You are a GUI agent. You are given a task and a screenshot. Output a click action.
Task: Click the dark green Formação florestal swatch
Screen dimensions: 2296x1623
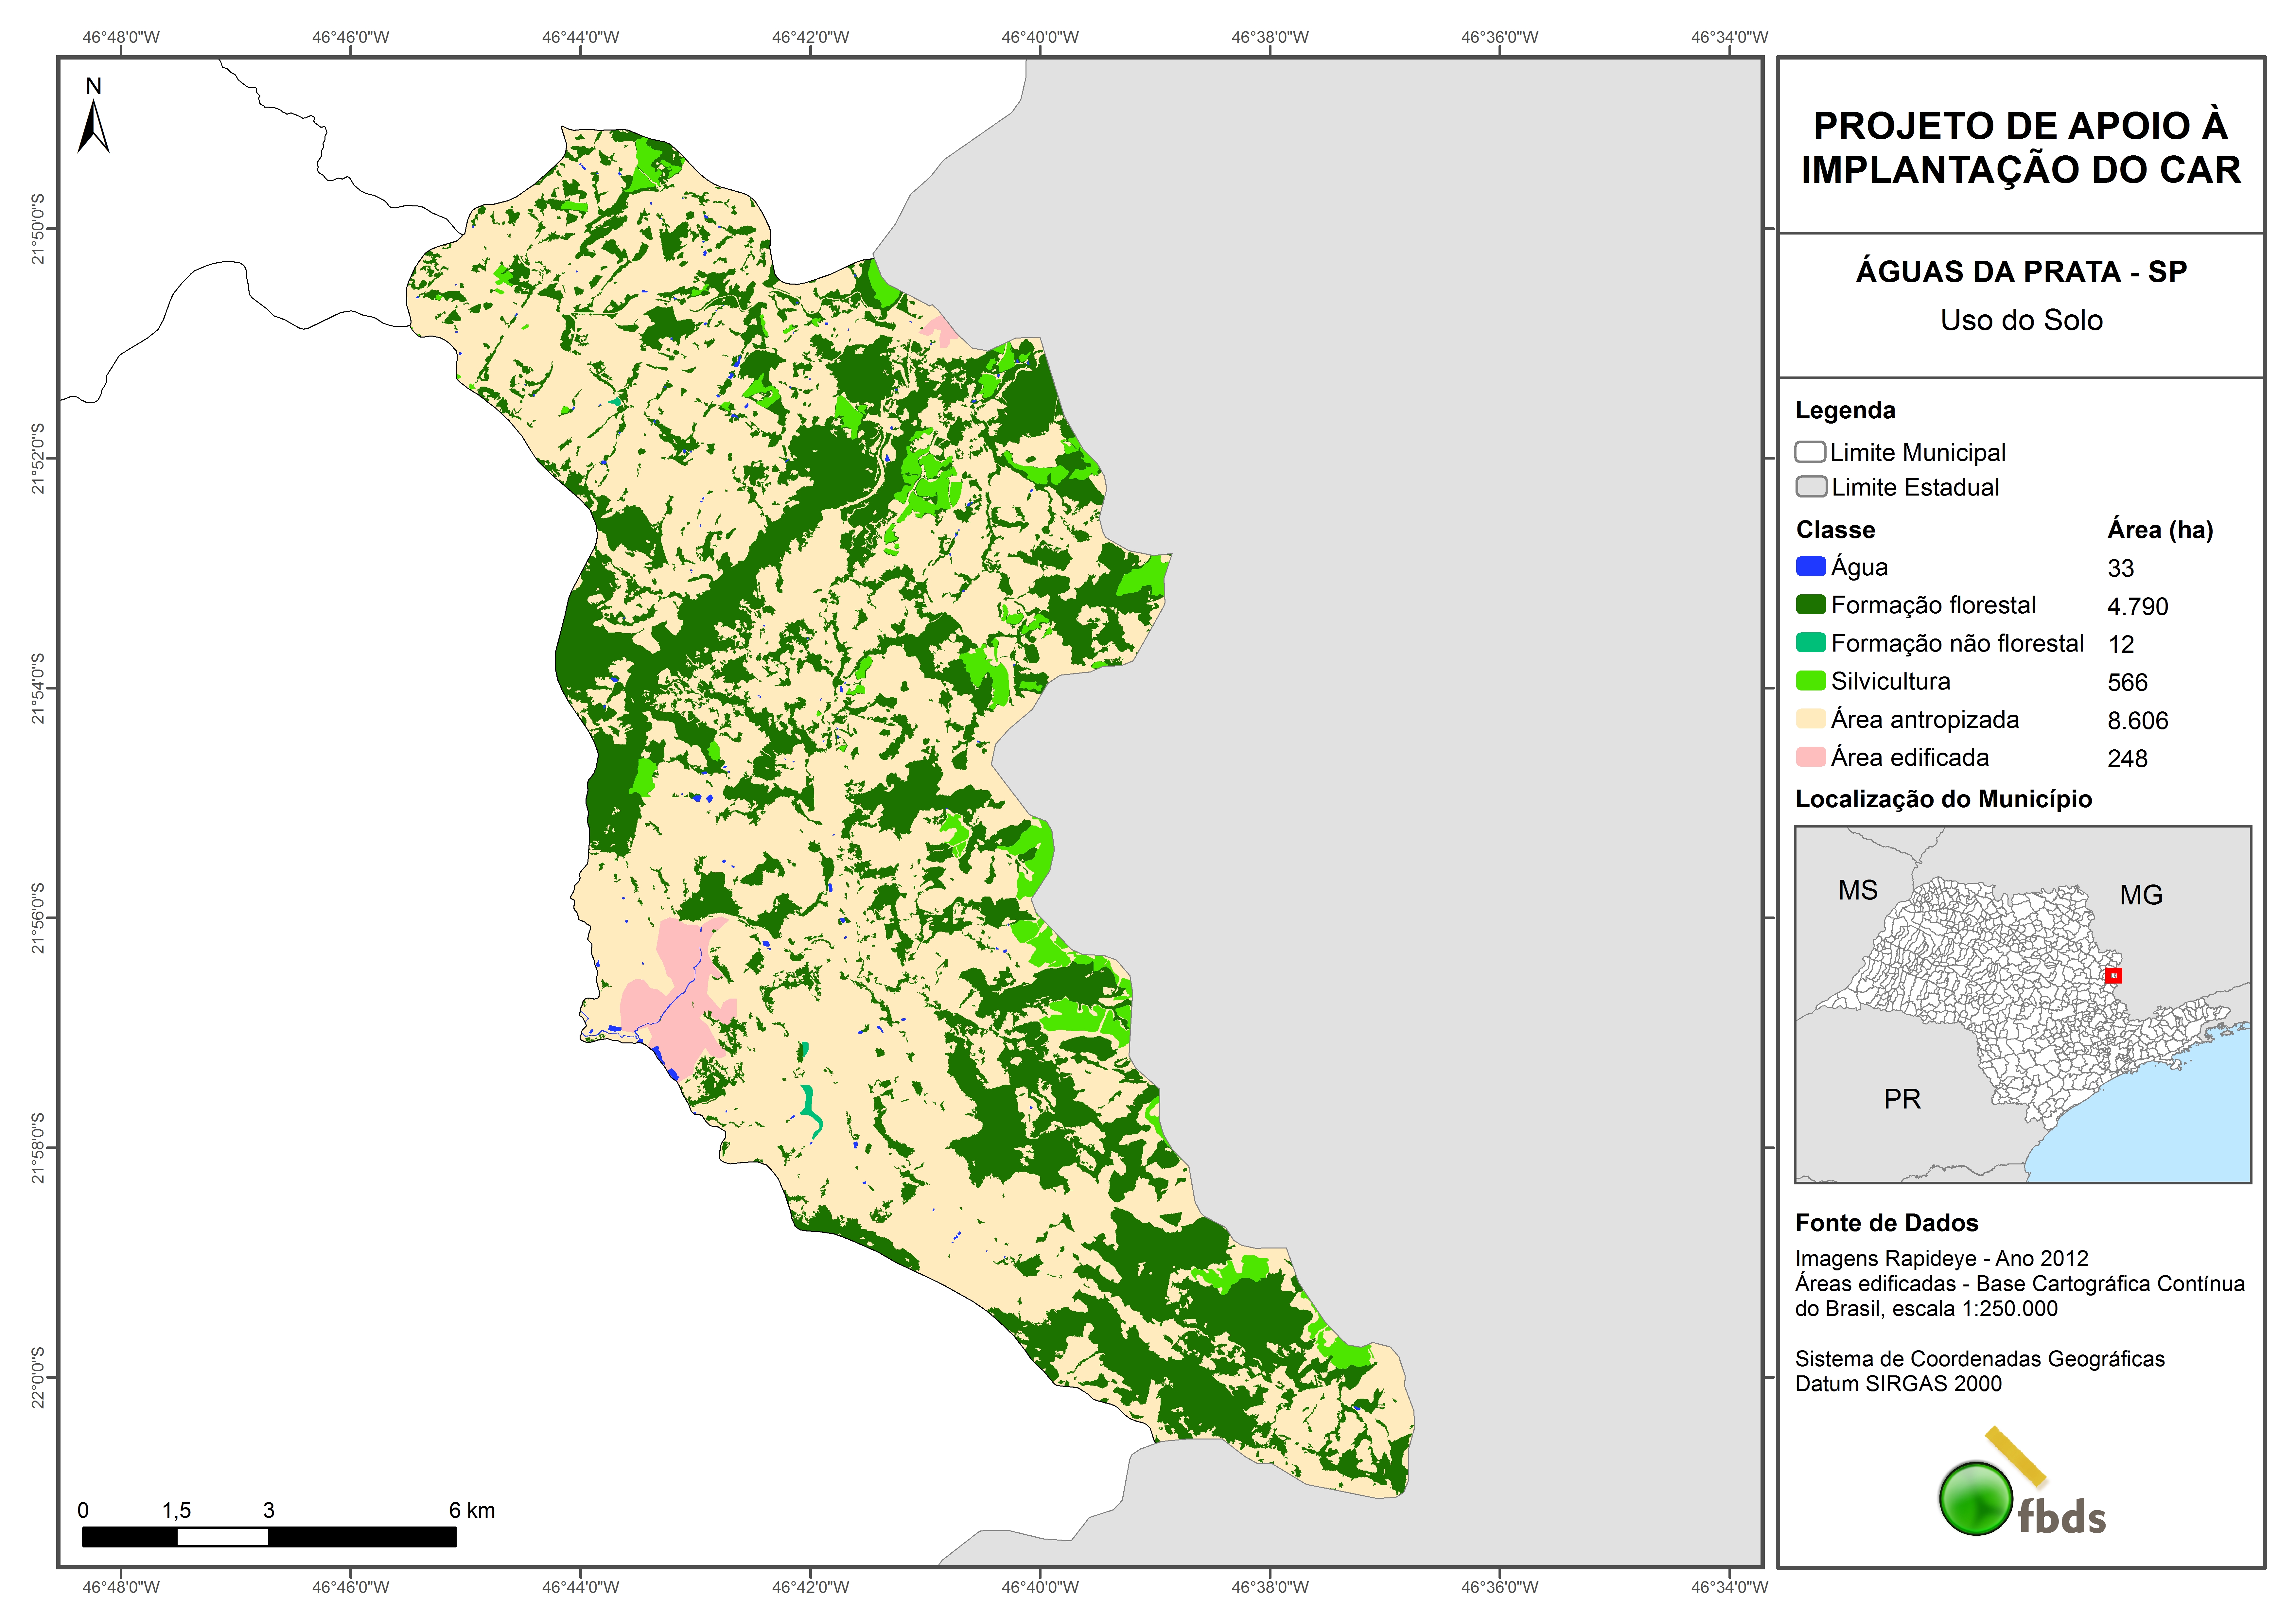pyautogui.click(x=1811, y=605)
